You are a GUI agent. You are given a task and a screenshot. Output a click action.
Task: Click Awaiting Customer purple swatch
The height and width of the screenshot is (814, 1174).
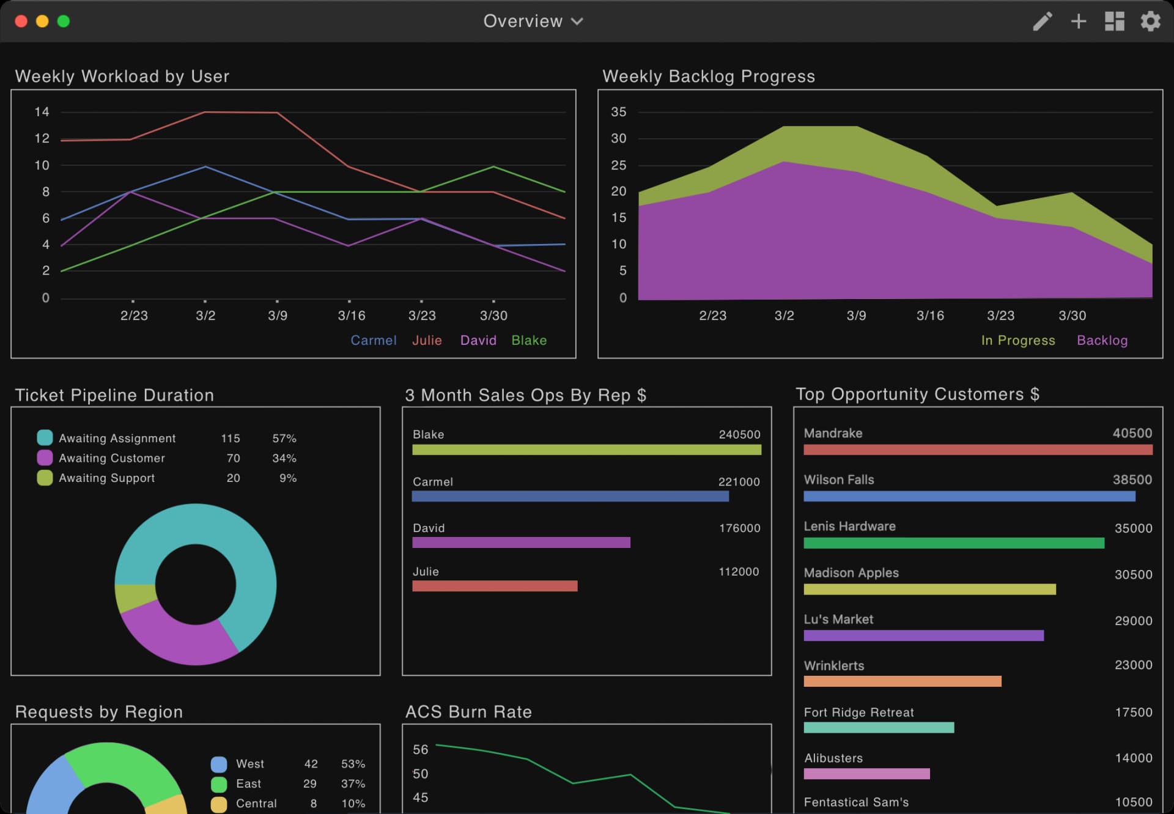pyautogui.click(x=45, y=457)
